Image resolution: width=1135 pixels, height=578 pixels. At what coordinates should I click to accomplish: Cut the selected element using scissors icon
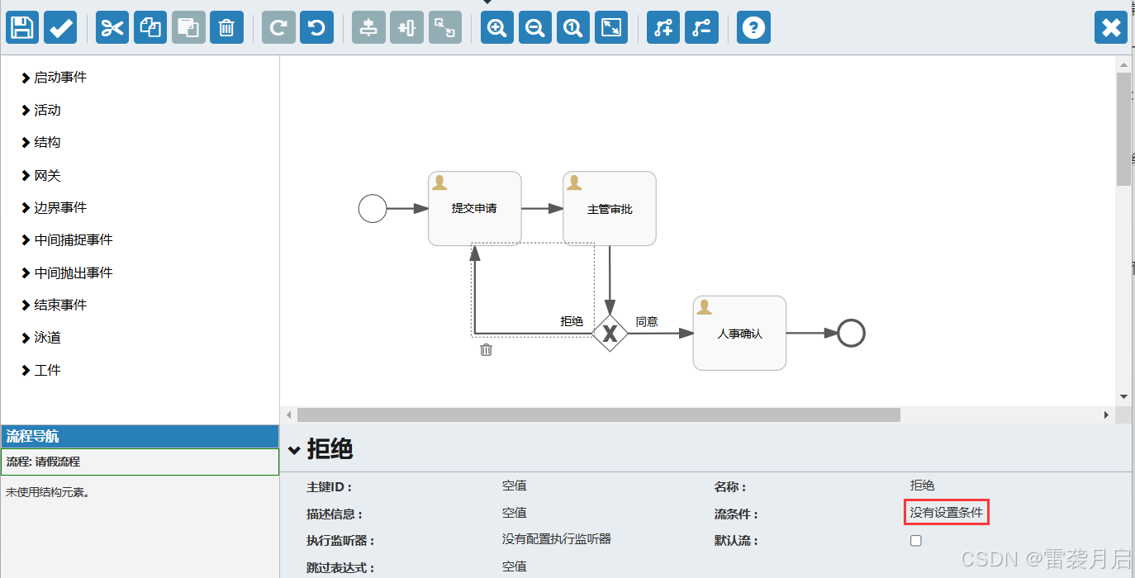click(112, 27)
